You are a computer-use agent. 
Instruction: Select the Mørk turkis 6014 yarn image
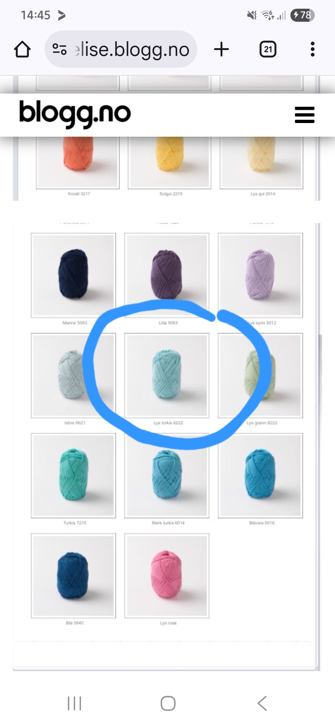167,475
